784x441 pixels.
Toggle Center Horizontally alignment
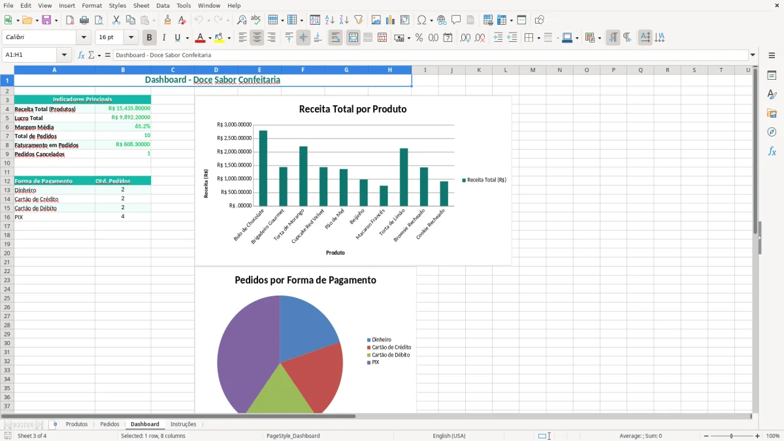(x=257, y=38)
